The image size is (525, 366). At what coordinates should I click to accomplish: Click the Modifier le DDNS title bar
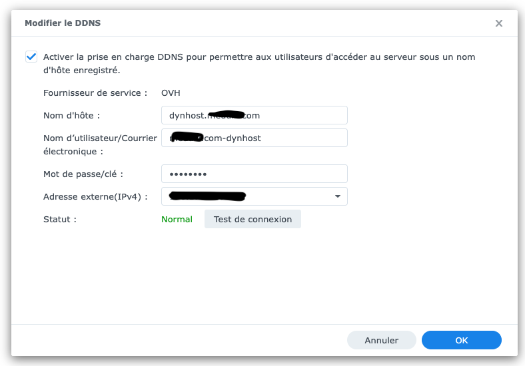click(200, 23)
